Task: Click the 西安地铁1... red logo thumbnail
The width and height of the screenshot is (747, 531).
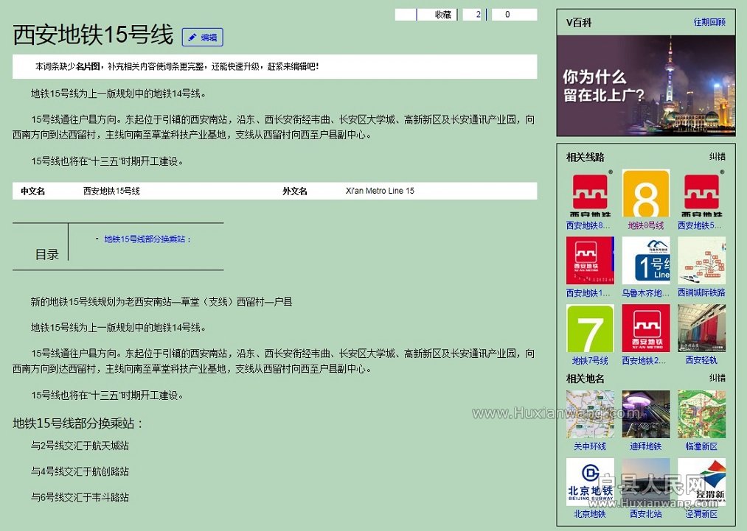Action: tap(590, 261)
